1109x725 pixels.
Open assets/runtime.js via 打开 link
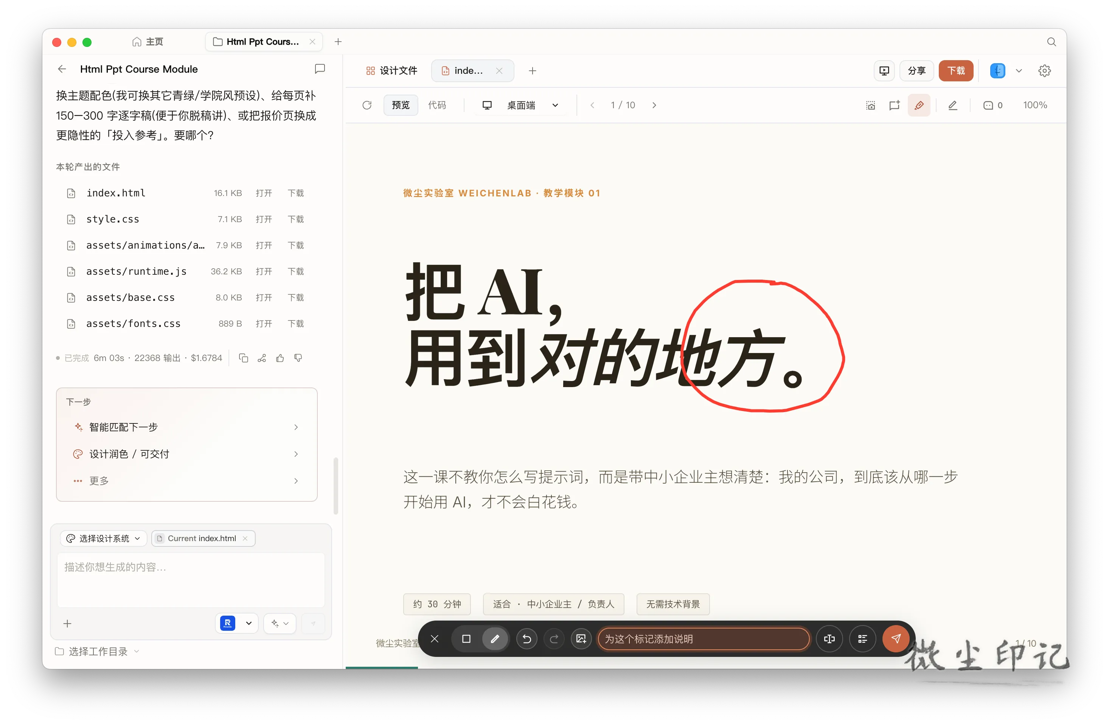pyautogui.click(x=264, y=271)
